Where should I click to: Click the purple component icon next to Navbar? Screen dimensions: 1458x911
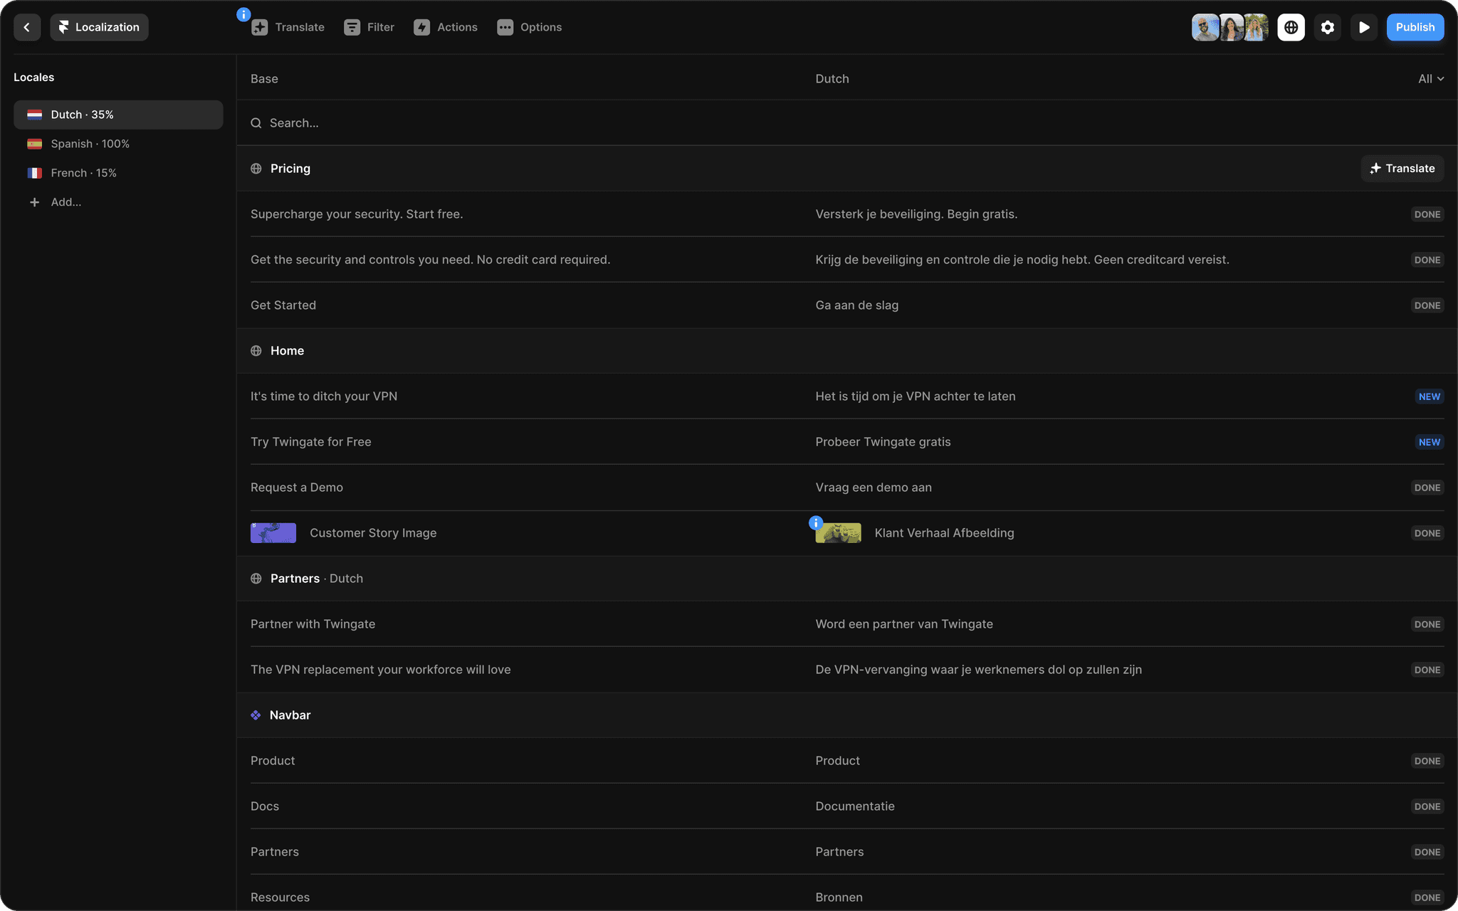256,715
